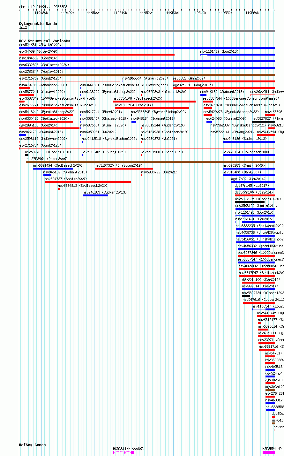Select nsv6138750 (ByrskaBishop2022) label
284x456 pixels.
108,92
